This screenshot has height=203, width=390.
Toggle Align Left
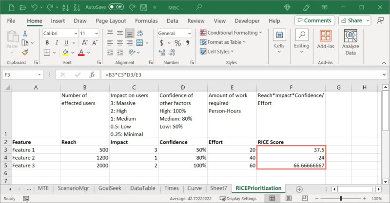[110, 43]
